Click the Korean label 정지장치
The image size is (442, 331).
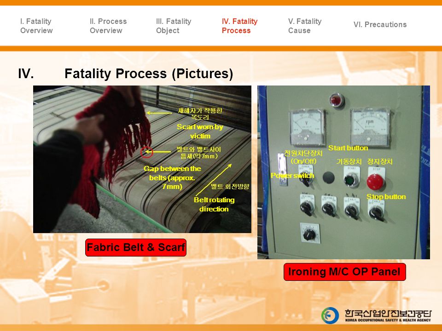pos(380,162)
